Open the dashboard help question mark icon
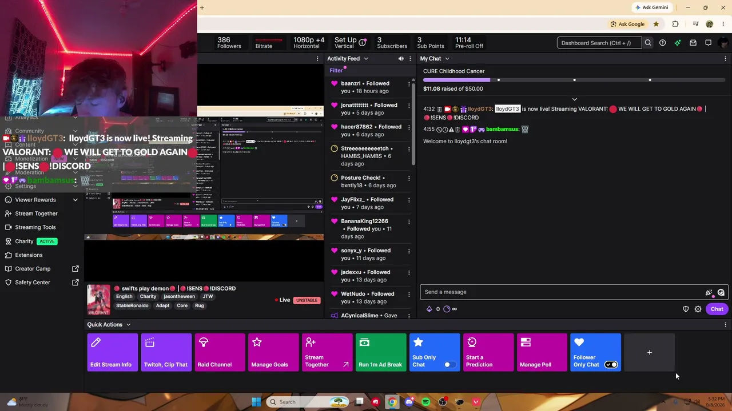The height and width of the screenshot is (411, 732). [x=662, y=43]
